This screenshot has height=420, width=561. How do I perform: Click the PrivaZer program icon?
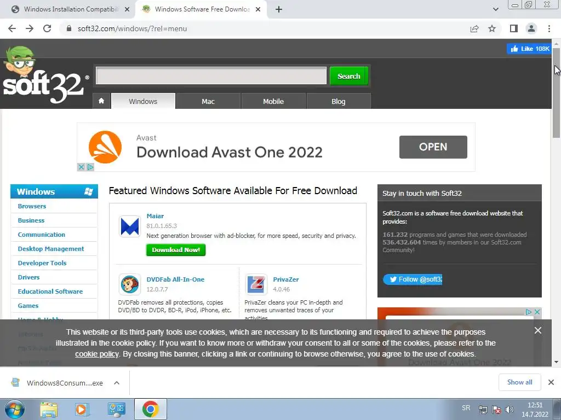tap(256, 284)
